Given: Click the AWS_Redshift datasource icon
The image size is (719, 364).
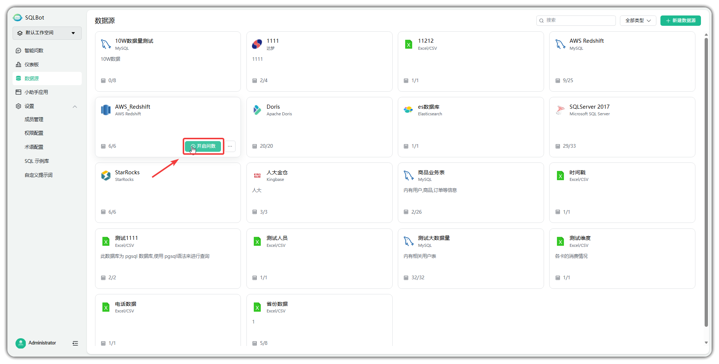Looking at the screenshot, I should coord(106,110).
